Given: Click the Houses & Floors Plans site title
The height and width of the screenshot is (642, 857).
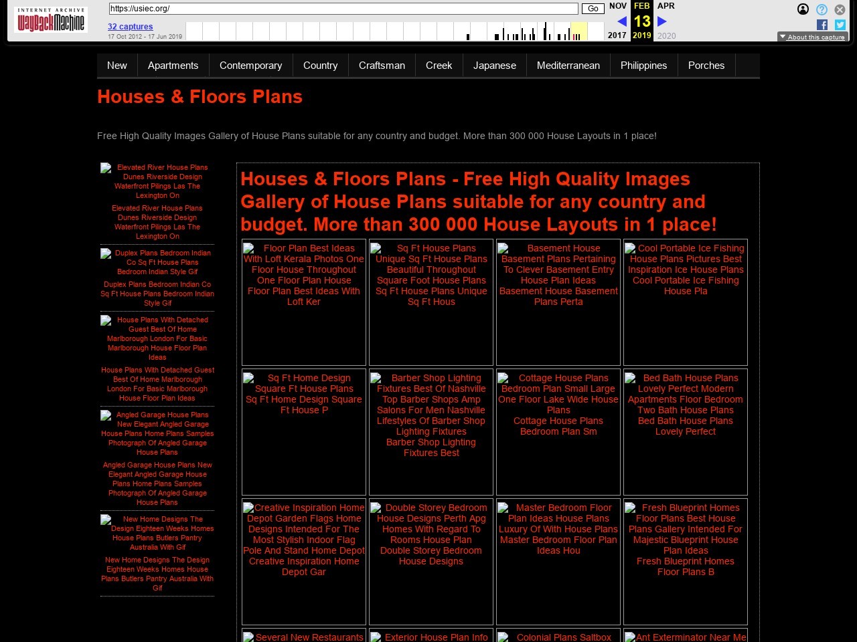Looking at the screenshot, I should pos(200,97).
